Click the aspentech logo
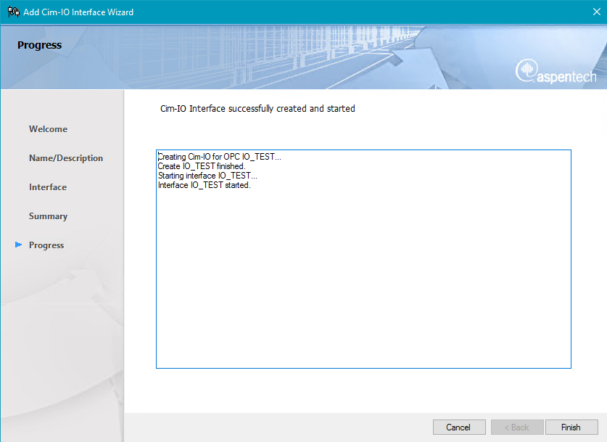The image size is (607, 442). pyautogui.click(x=556, y=71)
